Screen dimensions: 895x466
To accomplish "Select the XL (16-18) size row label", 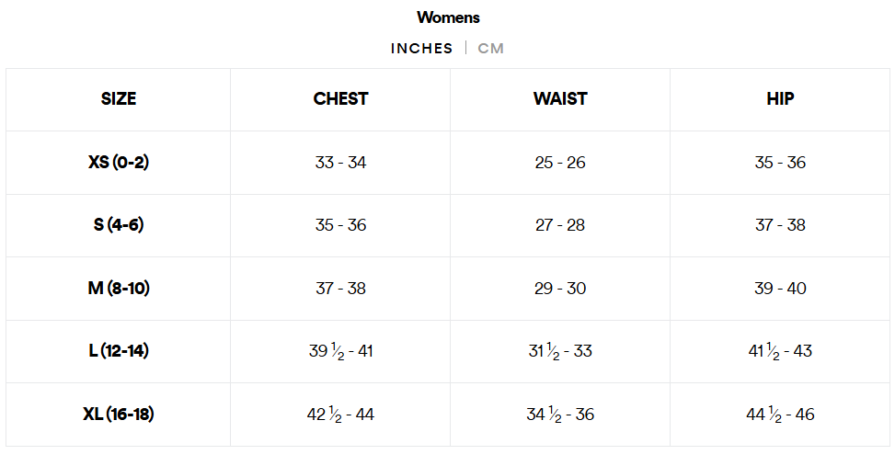I will (x=119, y=415).
